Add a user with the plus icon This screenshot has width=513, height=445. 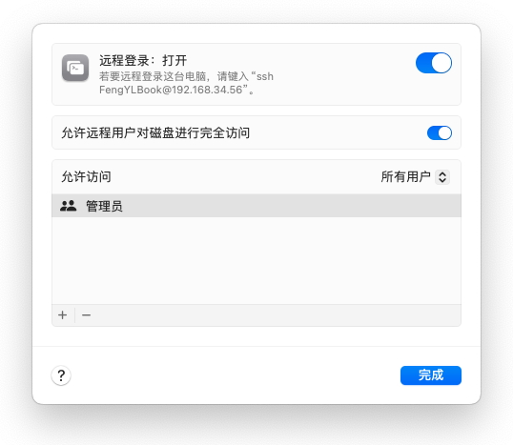coord(63,314)
